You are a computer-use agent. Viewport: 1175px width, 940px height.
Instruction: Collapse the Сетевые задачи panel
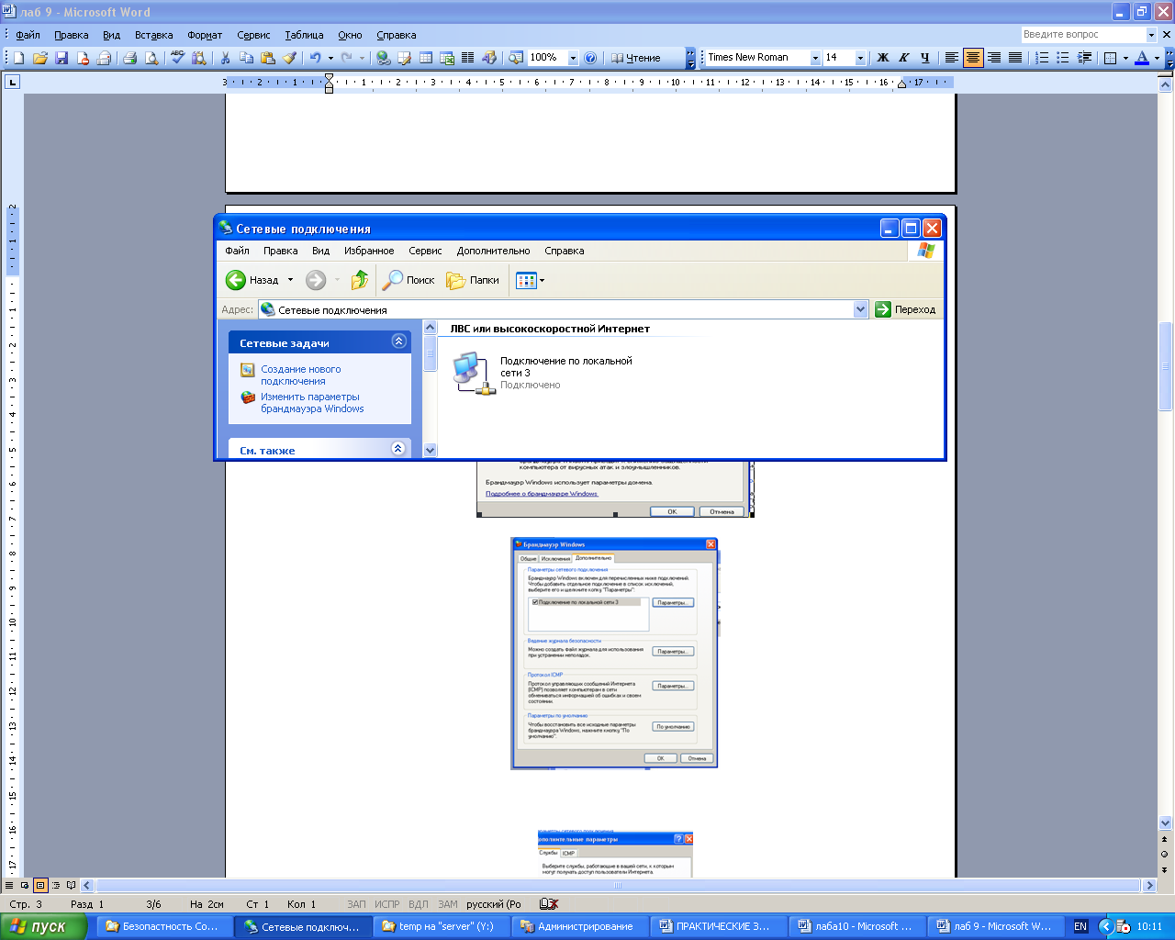click(x=398, y=341)
